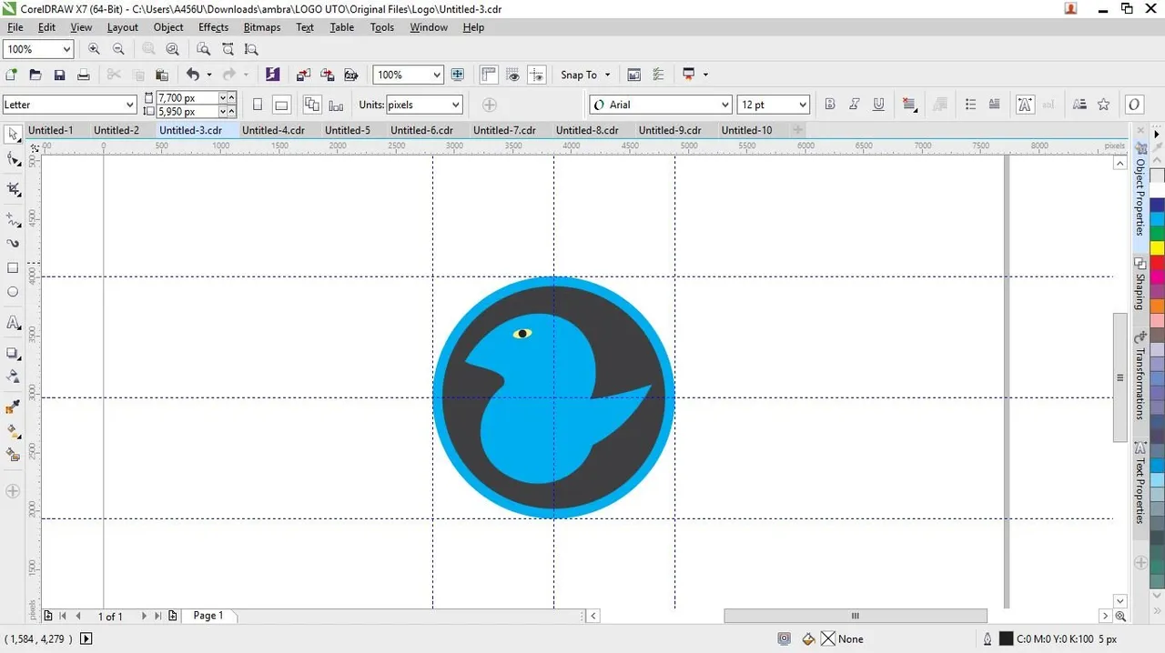This screenshot has width=1165, height=653.
Task: Toggle Show Rulers button
Action: pyautogui.click(x=489, y=75)
